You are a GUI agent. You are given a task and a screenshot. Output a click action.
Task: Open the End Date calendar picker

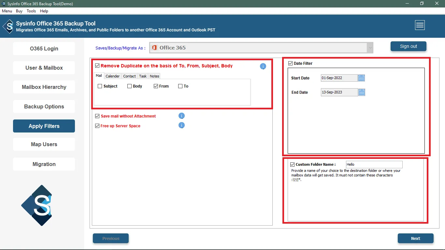tap(361, 92)
